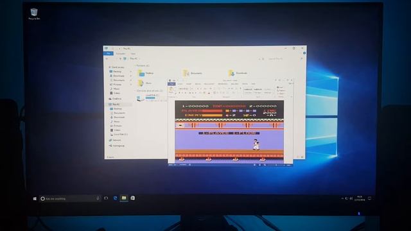Click File Explorer taskbar icon
The width and height of the screenshot is (411, 231).
(124, 198)
